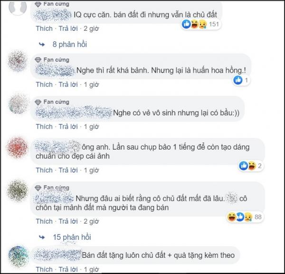Viewport: 285px width, 274px height.
Task: Click the '2 giờ' timestamp on the 'IQ cực căn' comment
Action: 91,28
